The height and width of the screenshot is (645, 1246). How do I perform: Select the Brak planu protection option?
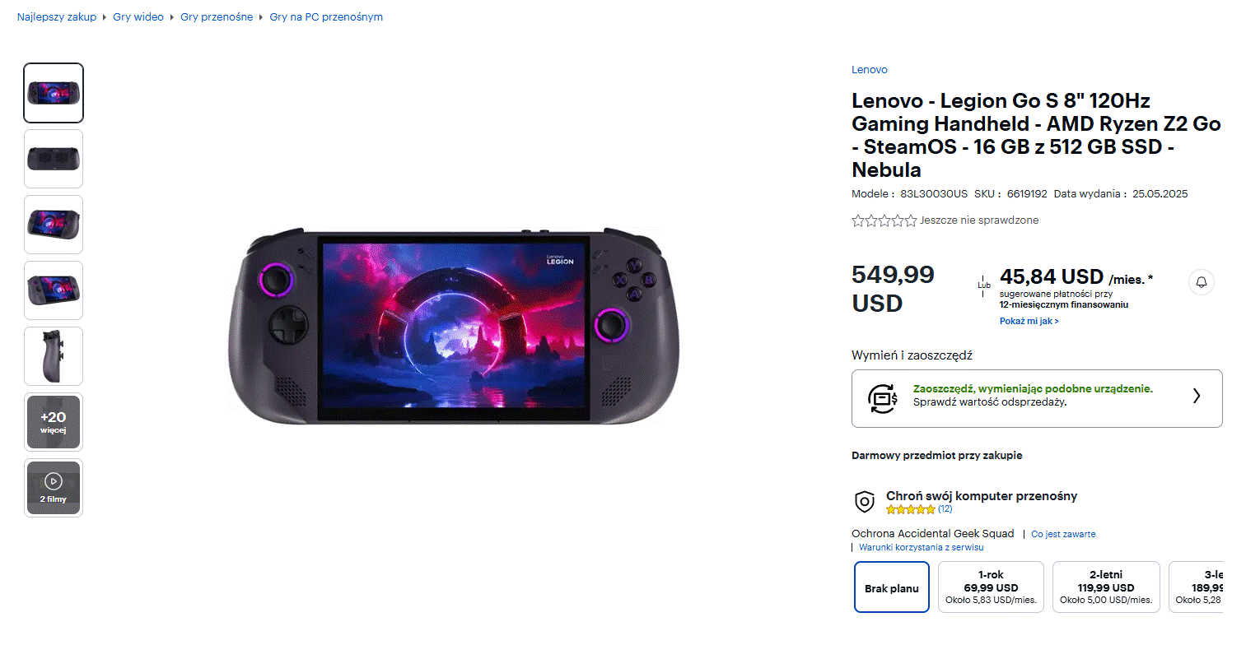tap(891, 587)
